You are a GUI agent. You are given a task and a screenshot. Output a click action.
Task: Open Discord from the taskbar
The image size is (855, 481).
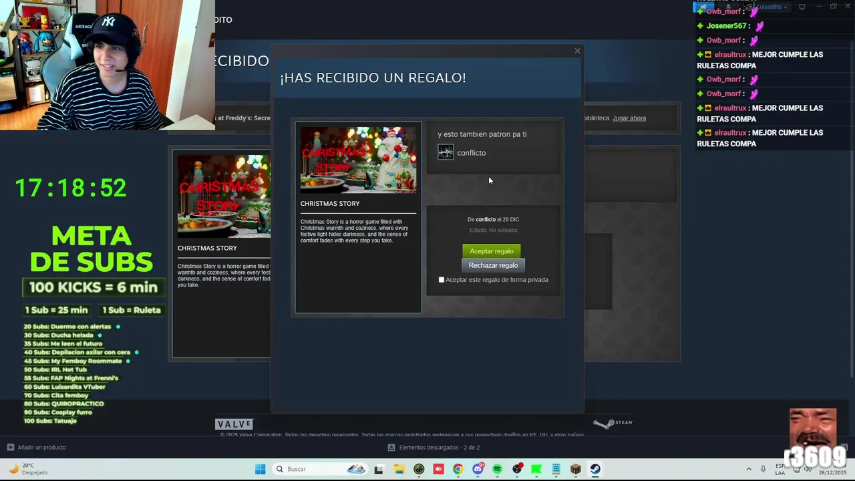[x=478, y=469]
